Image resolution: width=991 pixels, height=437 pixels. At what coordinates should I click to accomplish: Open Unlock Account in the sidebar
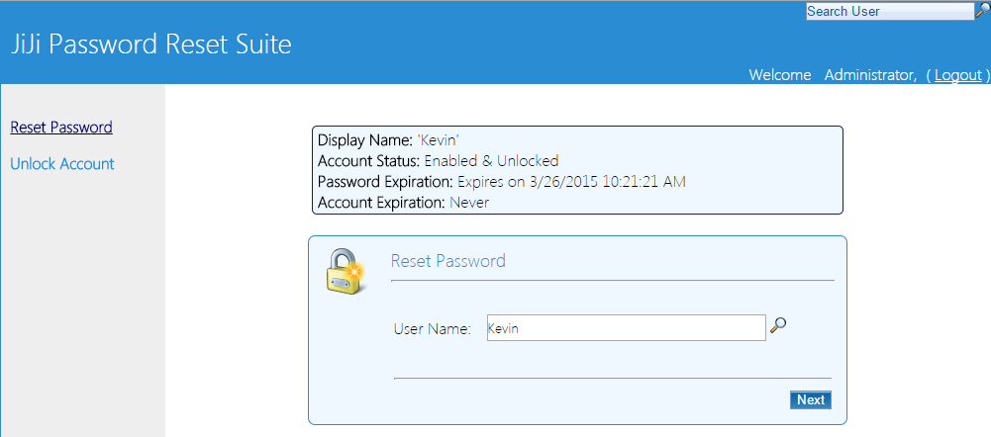(62, 164)
